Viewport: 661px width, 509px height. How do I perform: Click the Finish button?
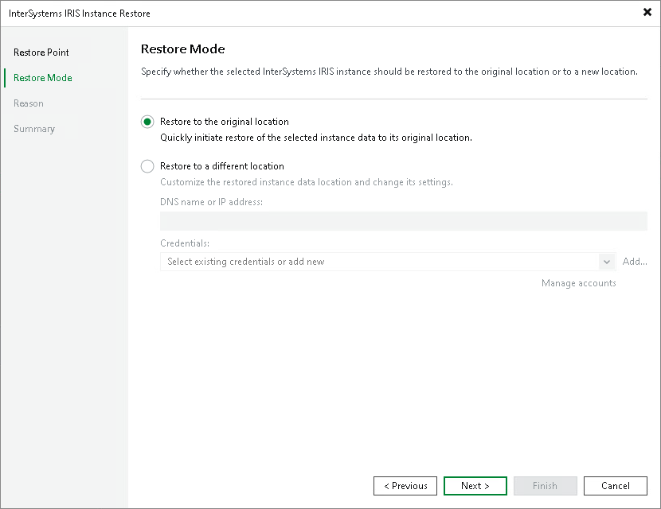pos(545,486)
